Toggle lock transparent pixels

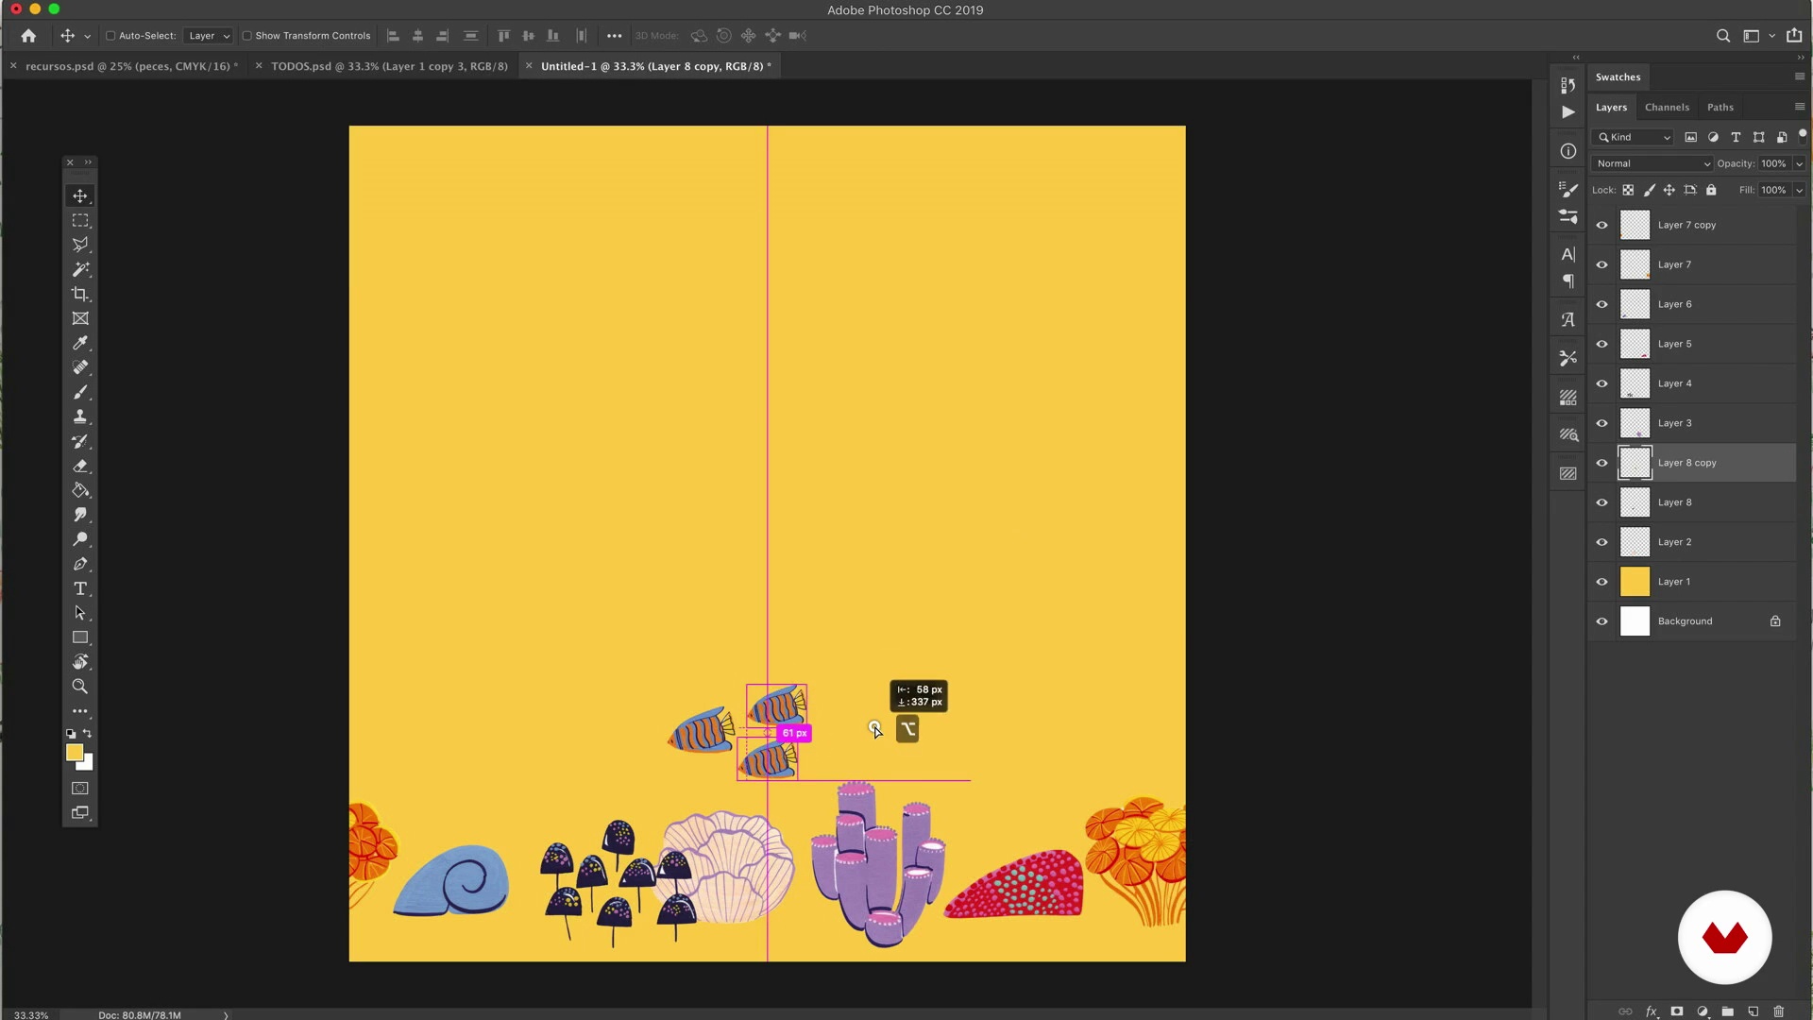(1628, 190)
